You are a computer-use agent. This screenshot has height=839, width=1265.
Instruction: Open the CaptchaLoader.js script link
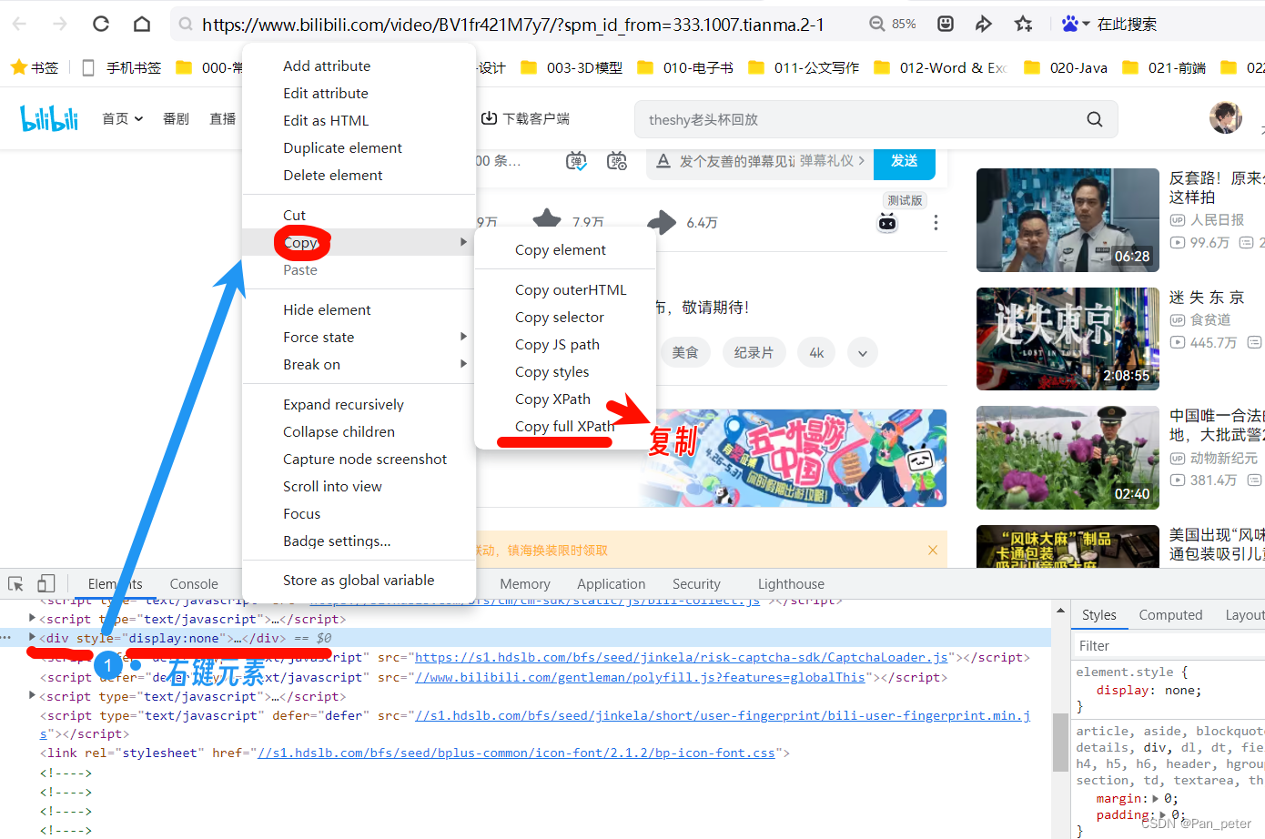point(682,657)
